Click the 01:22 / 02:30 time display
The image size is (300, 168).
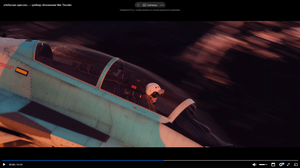click(16, 164)
